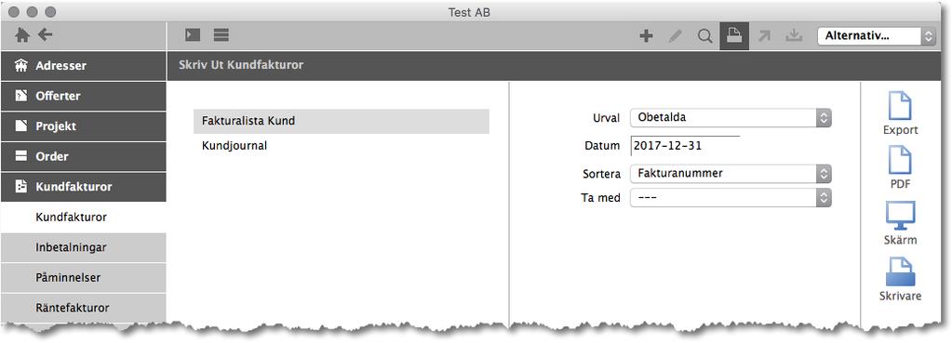952x343 pixels.
Task: Select Adresser in the sidebar
Action: pos(83,65)
